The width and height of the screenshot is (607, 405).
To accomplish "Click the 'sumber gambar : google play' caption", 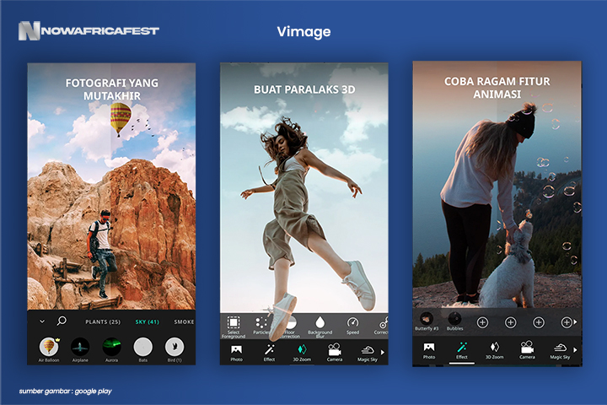I will (x=66, y=391).
